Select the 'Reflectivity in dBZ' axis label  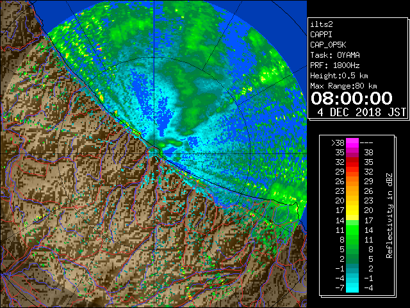[389, 216]
